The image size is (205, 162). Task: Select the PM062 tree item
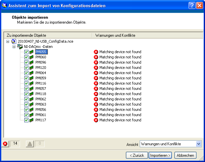(41, 99)
